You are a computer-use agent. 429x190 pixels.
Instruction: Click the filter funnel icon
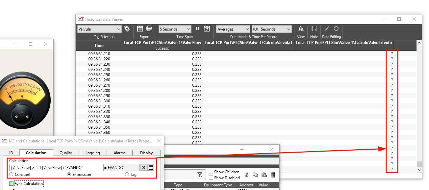[200, 175]
